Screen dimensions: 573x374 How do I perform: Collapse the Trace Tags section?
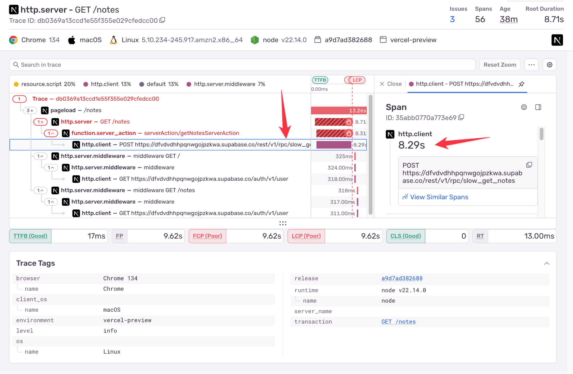547,263
